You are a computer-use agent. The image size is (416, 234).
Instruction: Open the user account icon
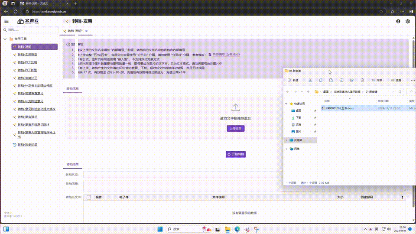398,21
